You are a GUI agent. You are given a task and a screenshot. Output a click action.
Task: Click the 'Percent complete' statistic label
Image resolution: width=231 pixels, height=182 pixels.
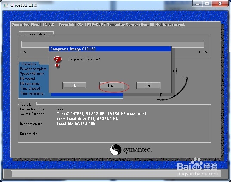[x=33, y=69]
